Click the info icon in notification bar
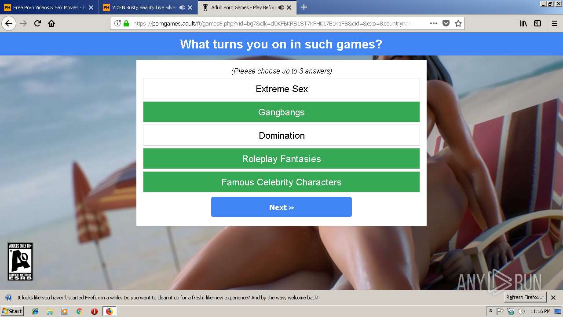563x317 pixels. pos(8,298)
